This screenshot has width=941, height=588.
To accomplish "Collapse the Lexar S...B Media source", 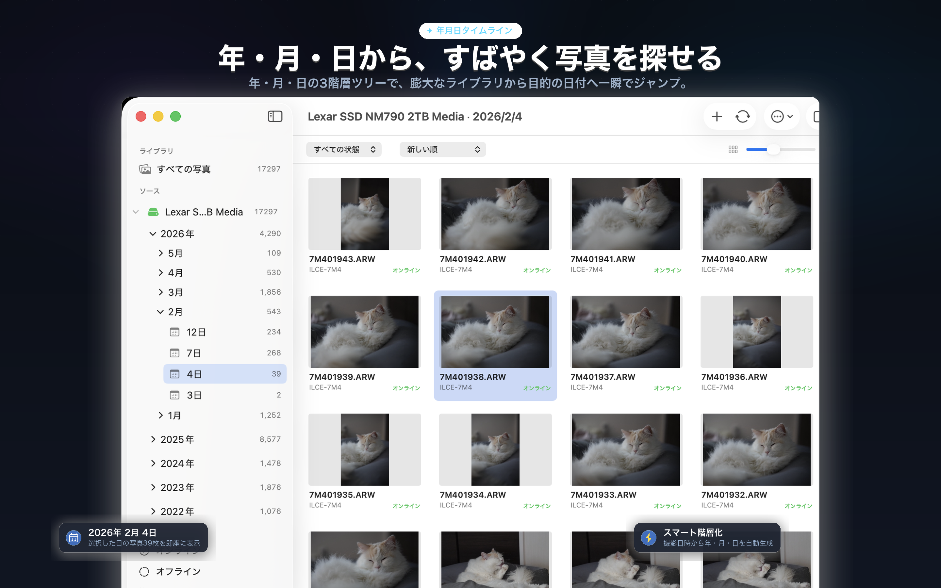I will [136, 212].
